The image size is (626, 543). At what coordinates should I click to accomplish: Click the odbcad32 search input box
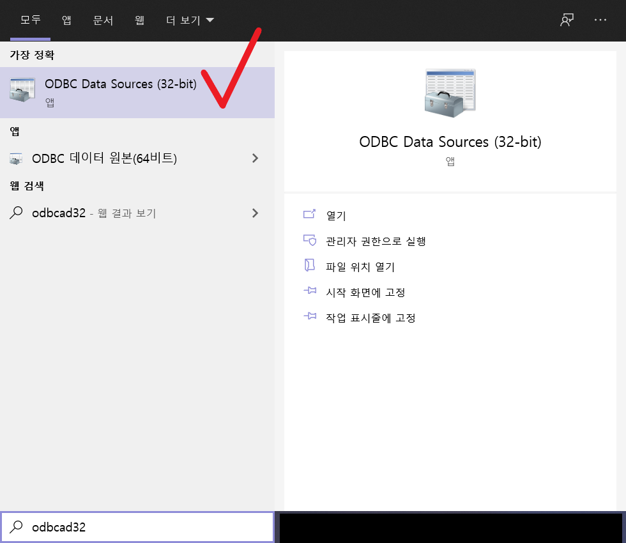[x=137, y=527]
